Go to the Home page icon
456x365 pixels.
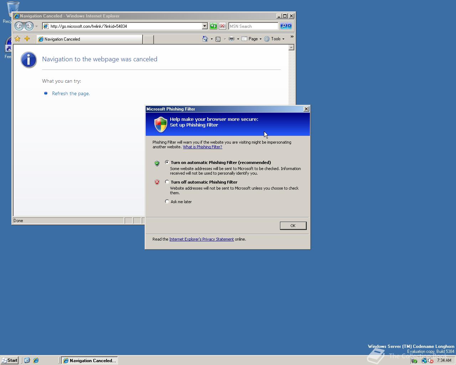point(205,39)
